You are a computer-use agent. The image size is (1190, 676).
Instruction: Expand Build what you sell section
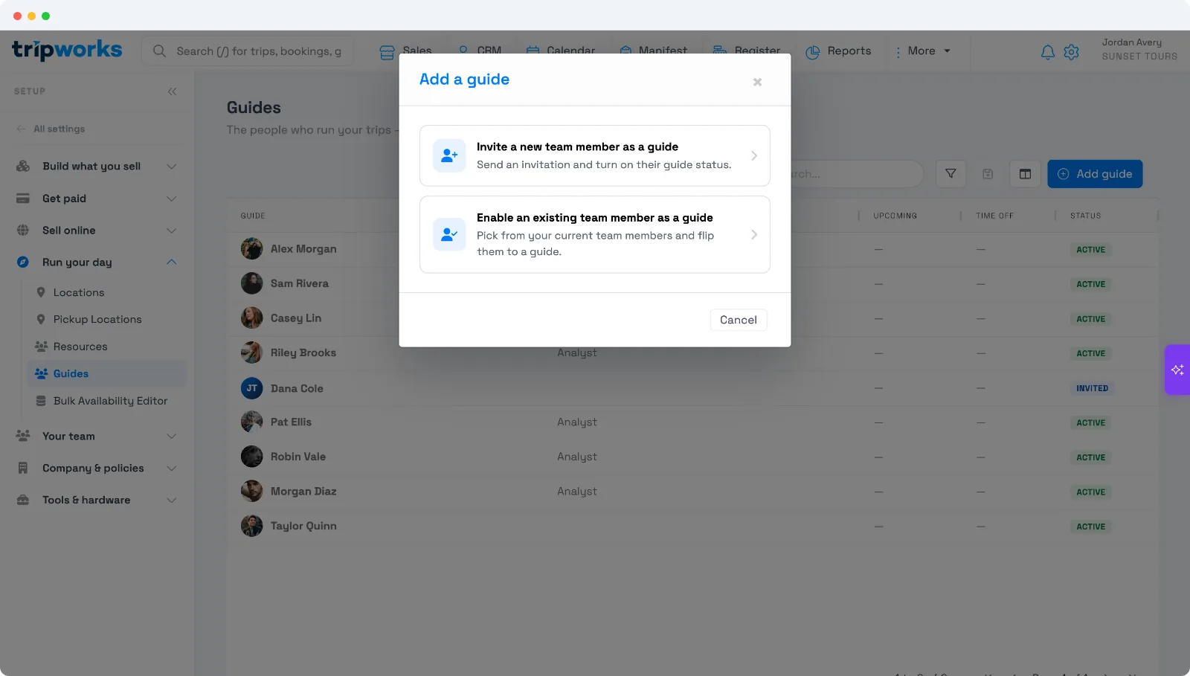click(x=97, y=167)
